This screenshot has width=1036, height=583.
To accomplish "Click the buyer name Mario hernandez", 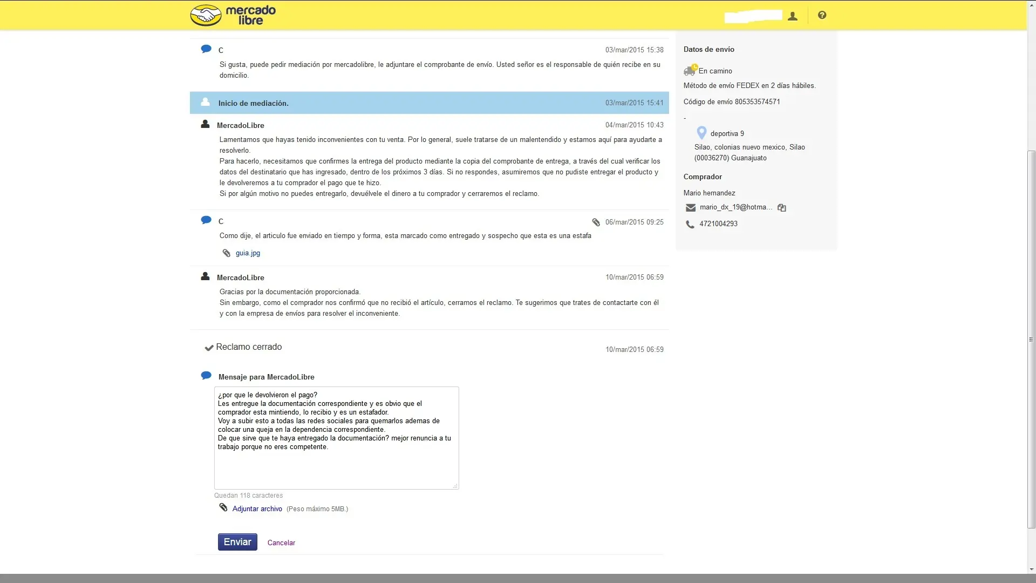I will point(709,193).
